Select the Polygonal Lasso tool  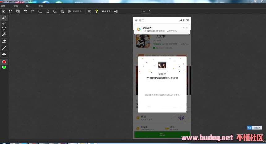[4, 29]
